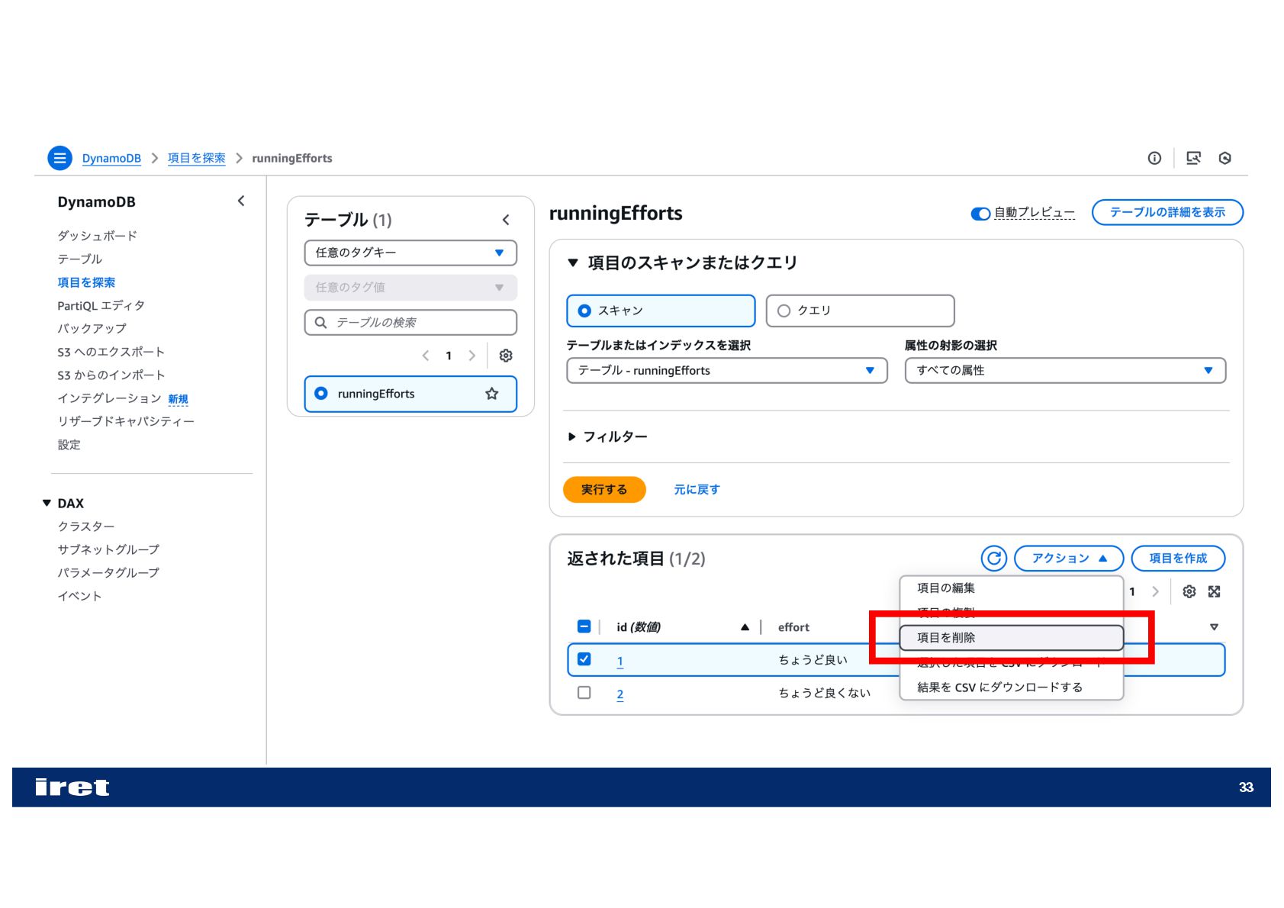
Task: Click the search magnifier in table search
Action: (x=321, y=323)
